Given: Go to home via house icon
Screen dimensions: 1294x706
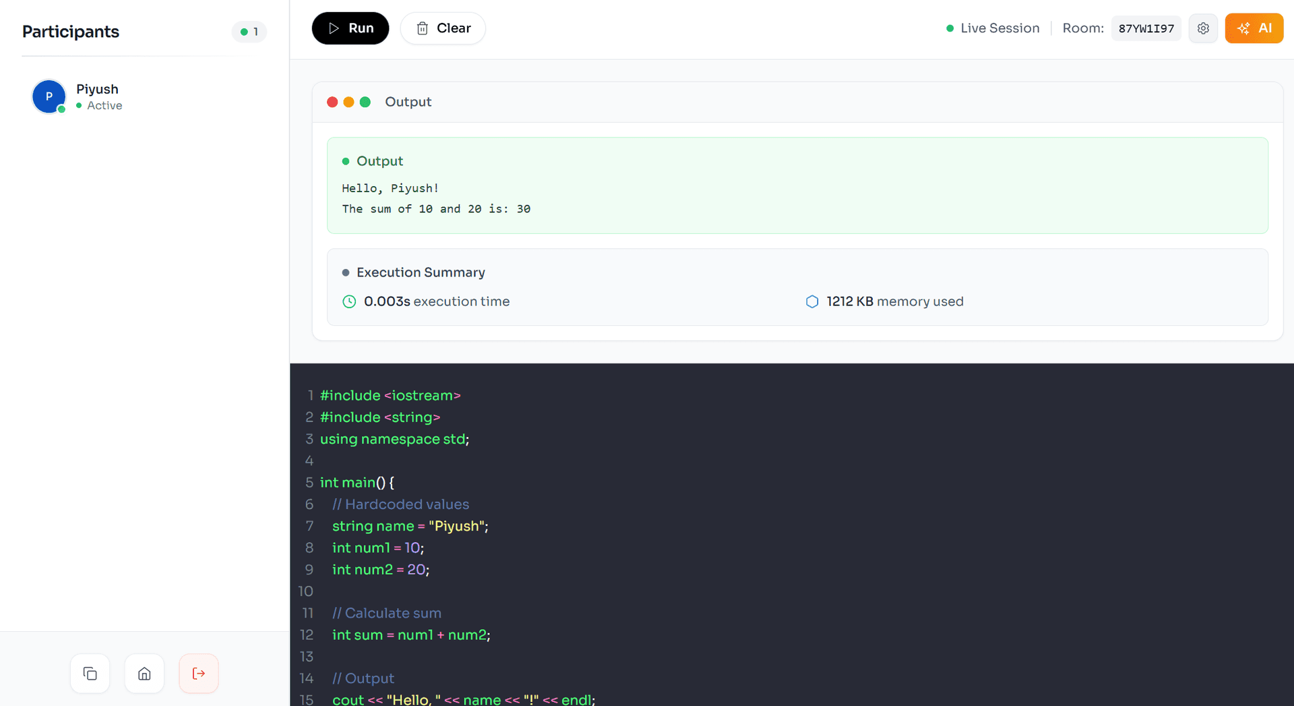Looking at the screenshot, I should tap(144, 673).
